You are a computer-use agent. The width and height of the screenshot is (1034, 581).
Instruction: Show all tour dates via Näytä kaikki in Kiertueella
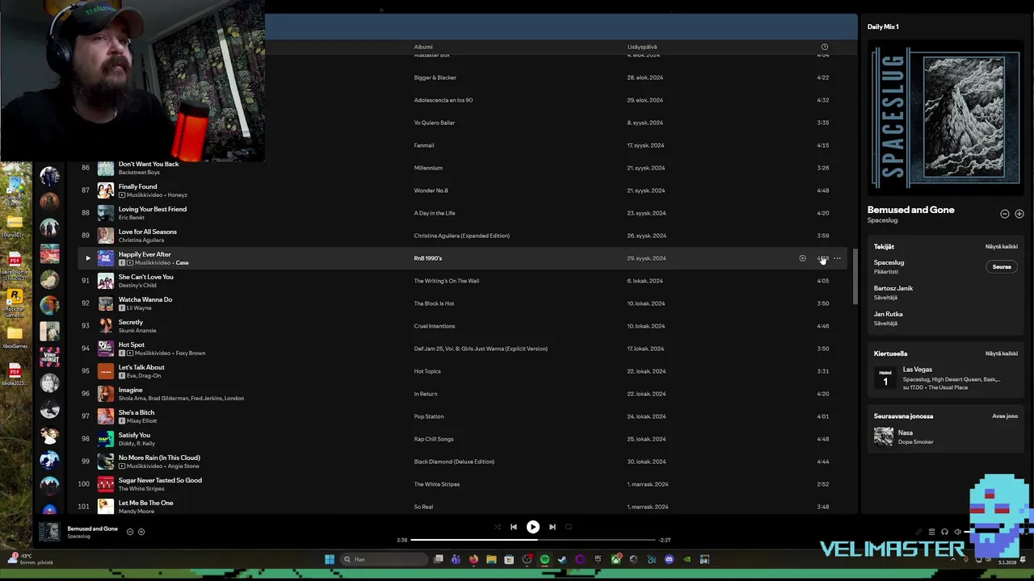click(x=1001, y=353)
